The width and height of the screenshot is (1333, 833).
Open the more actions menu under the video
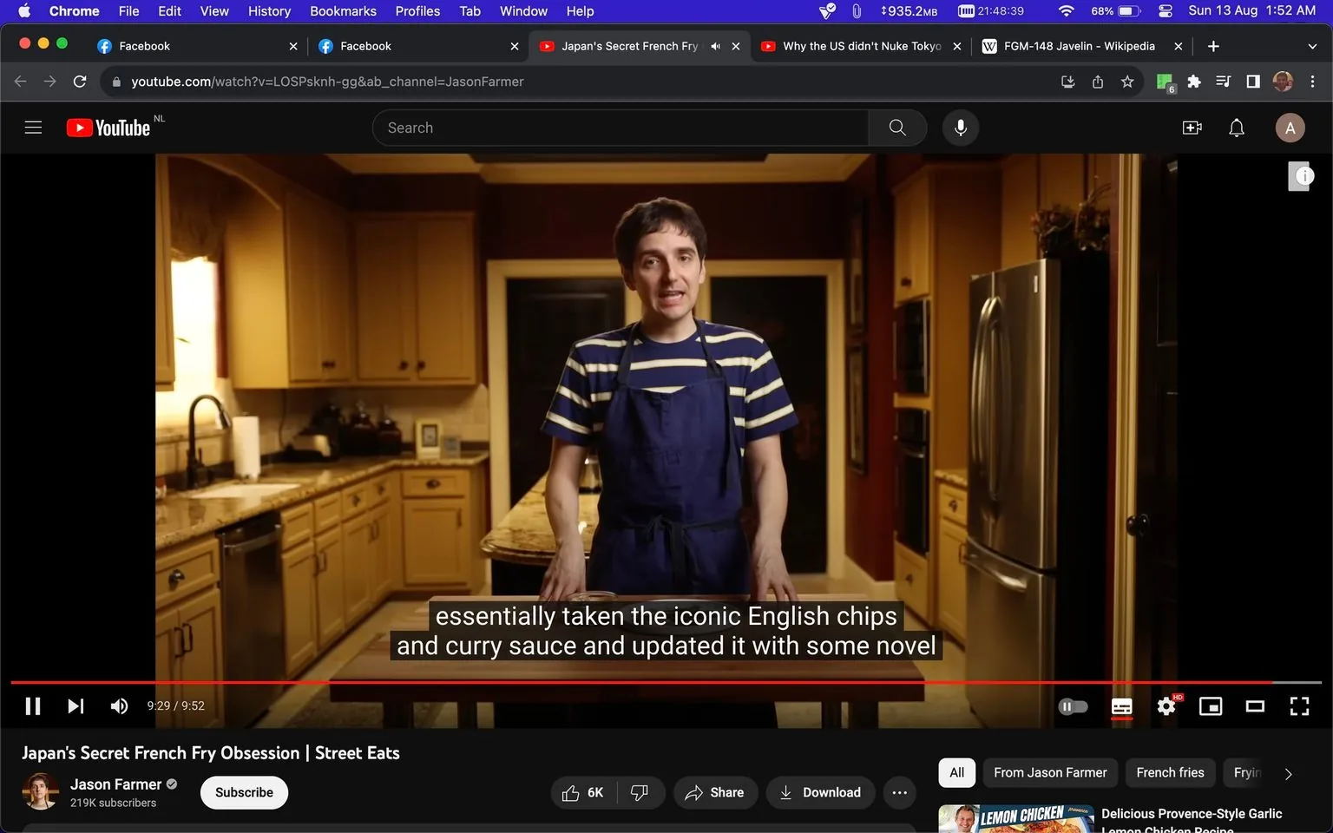[899, 792]
